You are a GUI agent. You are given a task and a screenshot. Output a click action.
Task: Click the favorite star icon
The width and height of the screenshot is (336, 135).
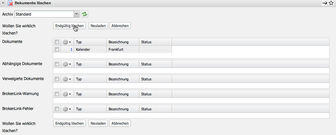[x=331, y=3]
